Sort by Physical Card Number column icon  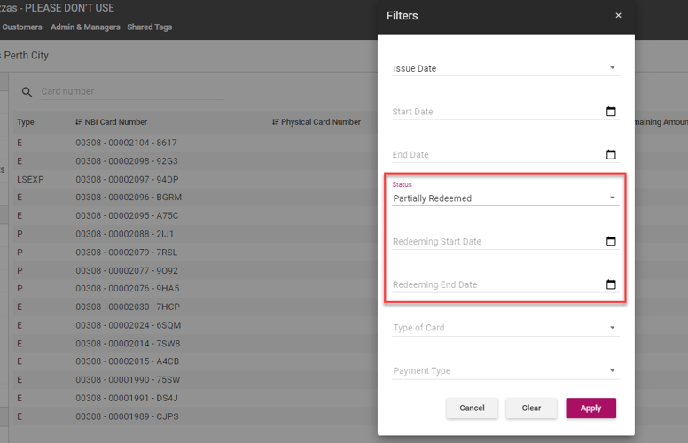pyautogui.click(x=276, y=122)
